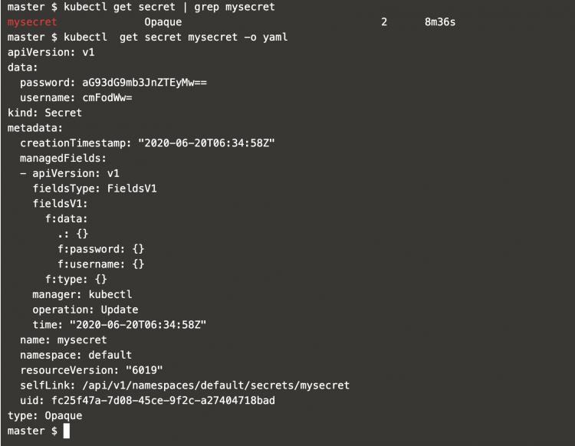The image size is (575, 446).
Task: Click the terminal cursor at the last prompt
Action: coord(67,431)
